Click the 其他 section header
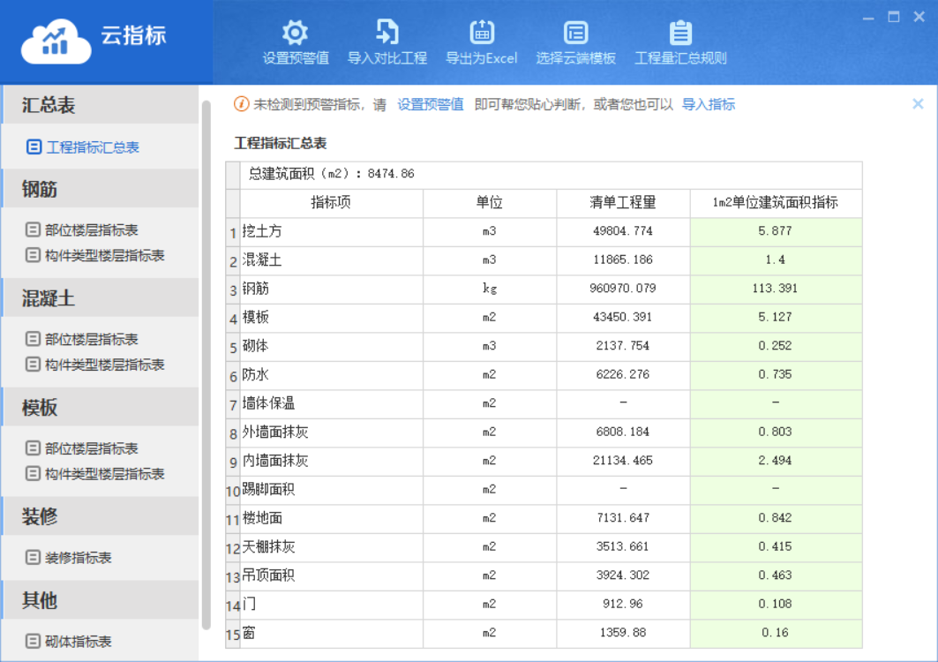This screenshot has width=938, height=662. [101, 599]
